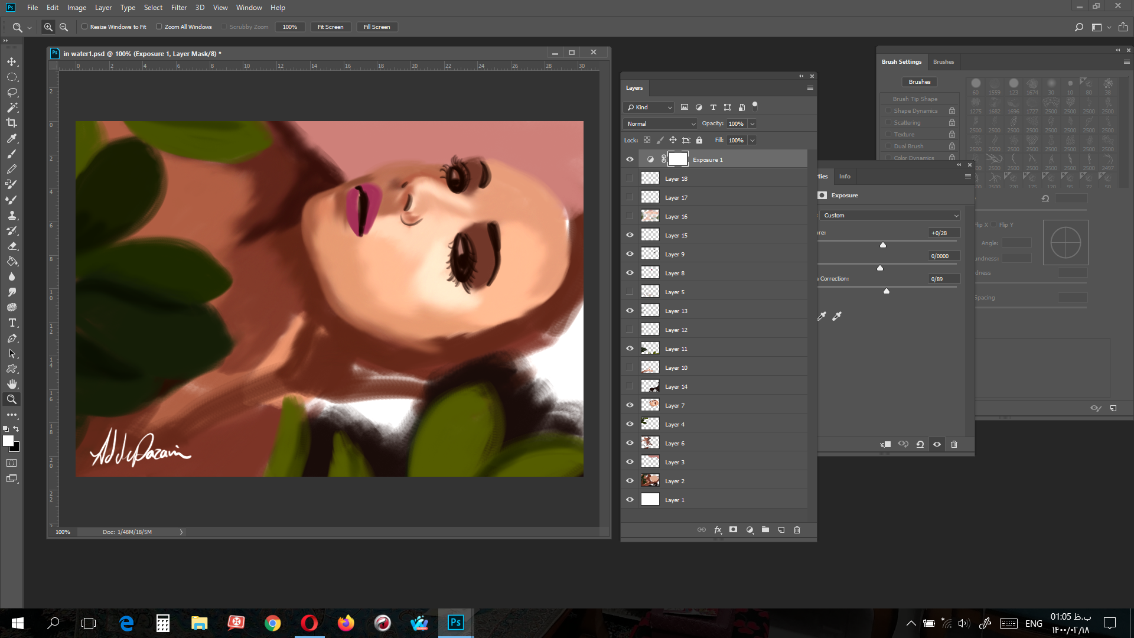The width and height of the screenshot is (1134, 638).
Task: Show Layer 18 visibility
Action: tap(630, 178)
